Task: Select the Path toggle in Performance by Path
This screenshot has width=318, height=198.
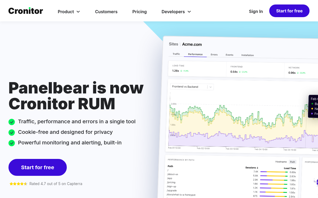Action: click(292, 162)
